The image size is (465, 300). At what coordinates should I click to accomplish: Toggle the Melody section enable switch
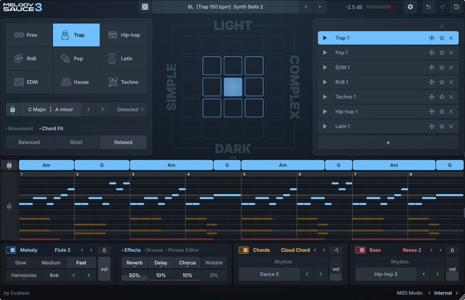pos(11,250)
